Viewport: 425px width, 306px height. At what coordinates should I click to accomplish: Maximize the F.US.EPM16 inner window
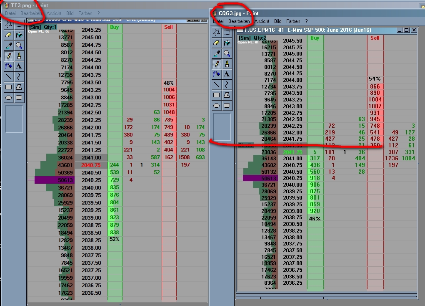pyautogui.click(x=407, y=30)
